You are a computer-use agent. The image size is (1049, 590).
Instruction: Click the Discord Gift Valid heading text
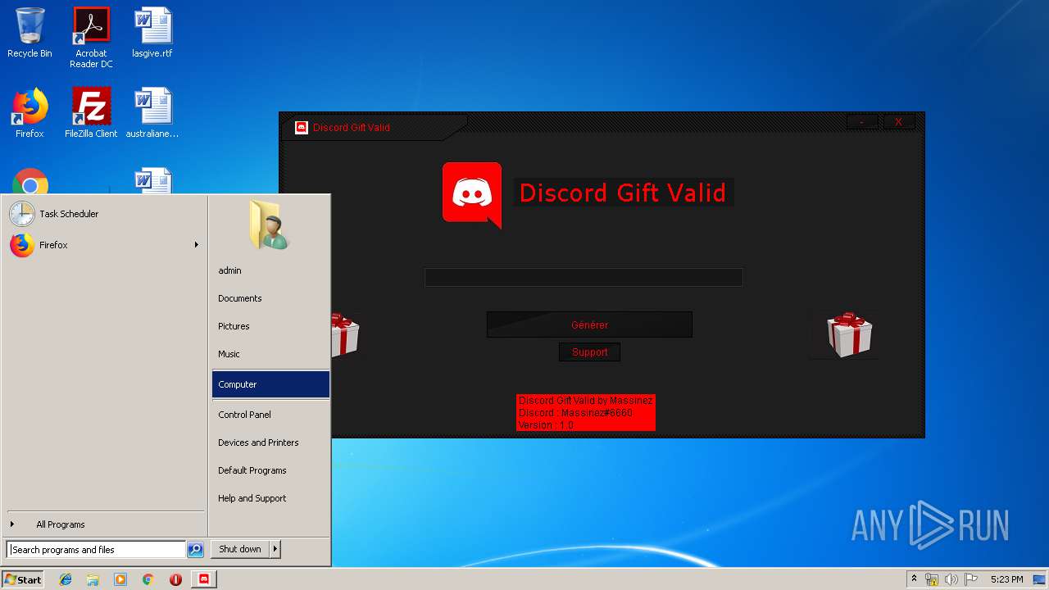tap(623, 193)
